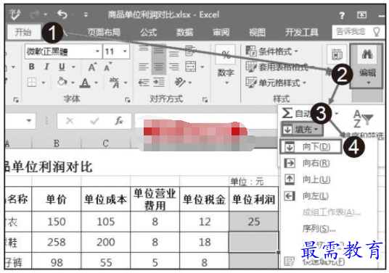Switch to the View tab

click(x=257, y=32)
